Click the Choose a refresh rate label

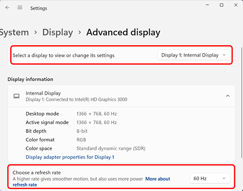point(36,173)
